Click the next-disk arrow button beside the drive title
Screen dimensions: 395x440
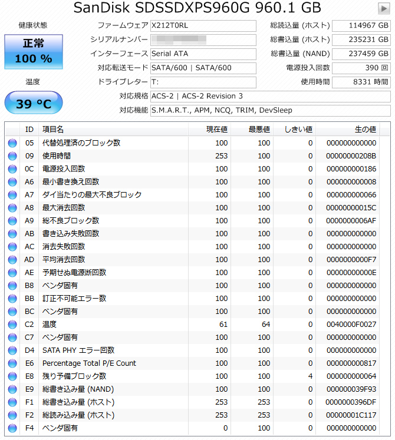pos(384,8)
